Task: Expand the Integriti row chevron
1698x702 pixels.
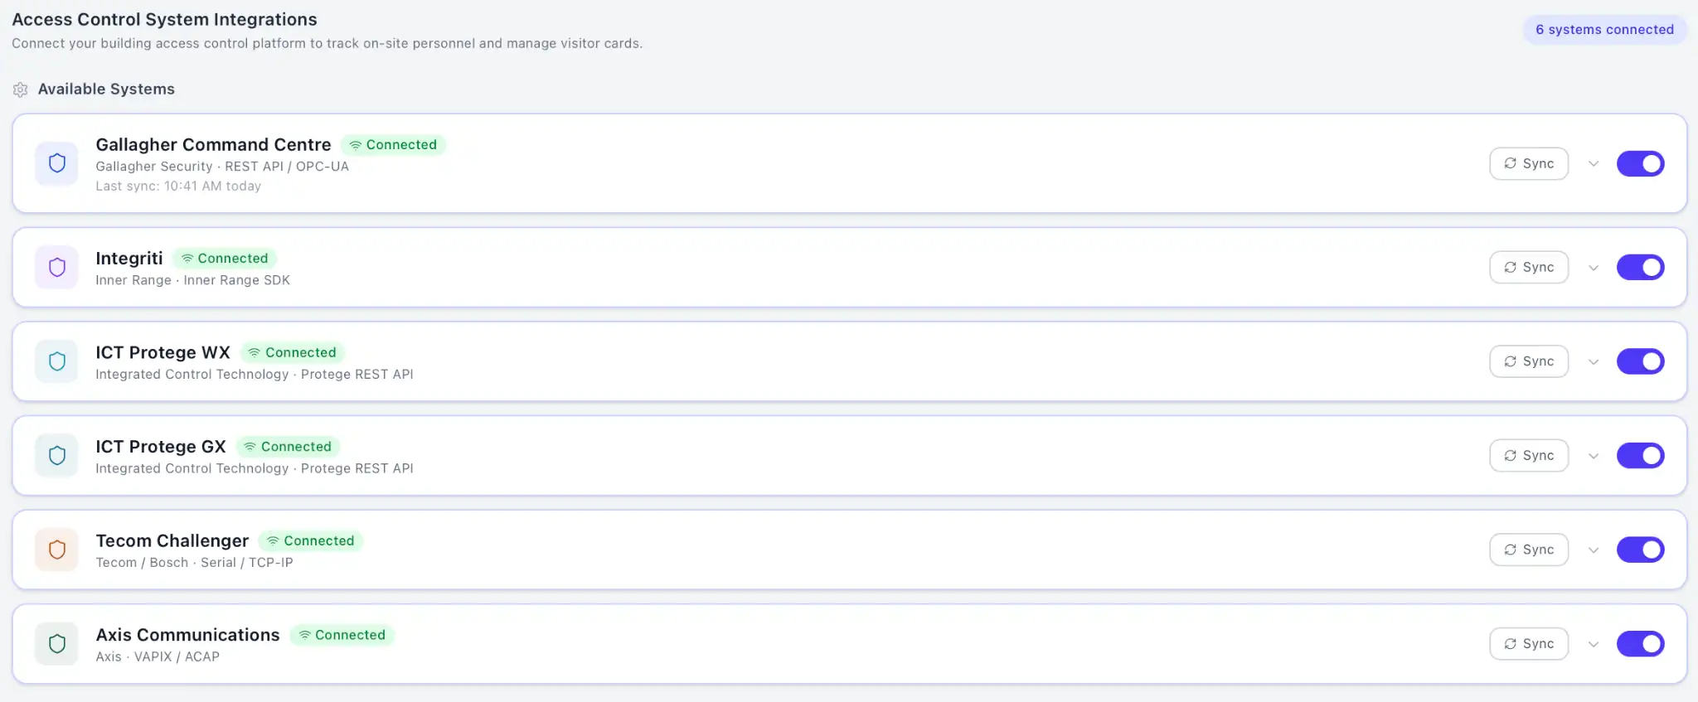Action: [x=1593, y=268]
